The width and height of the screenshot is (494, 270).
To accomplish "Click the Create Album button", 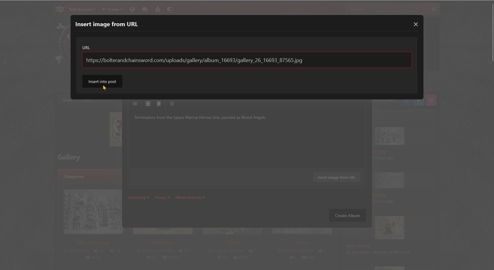I will click(x=347, y=216).
